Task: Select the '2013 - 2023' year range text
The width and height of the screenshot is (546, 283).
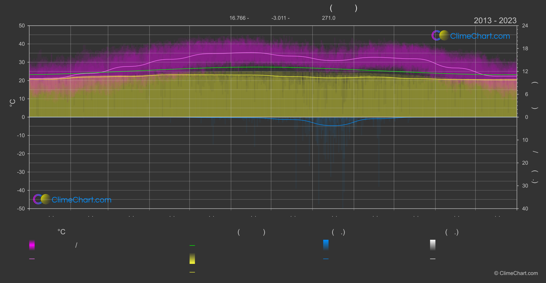Action: point(495,21)
